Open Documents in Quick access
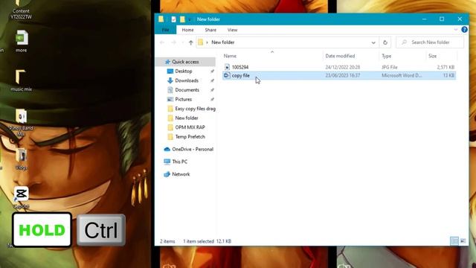 pyautogui.click(x=187, y=90)
